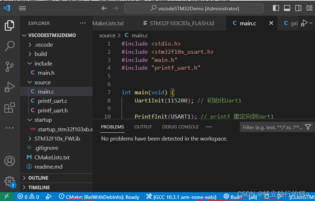Expand the STM32F10x_FWLib folder
This screenshot has width=315, height=201.
[x=56, y=139]
